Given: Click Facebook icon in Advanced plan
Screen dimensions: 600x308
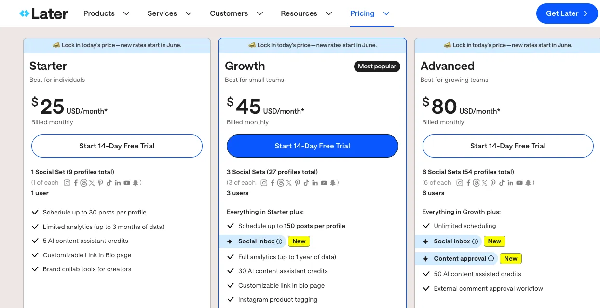Looking at the screenshot, I should pyautogui.click(x=468, y=183).
